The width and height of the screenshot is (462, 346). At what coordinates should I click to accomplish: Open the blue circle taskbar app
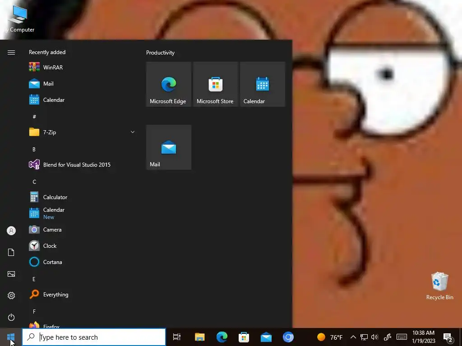coord(288,337)
